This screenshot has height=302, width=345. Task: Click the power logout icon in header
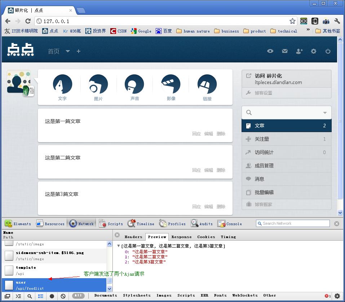[328, 51]
